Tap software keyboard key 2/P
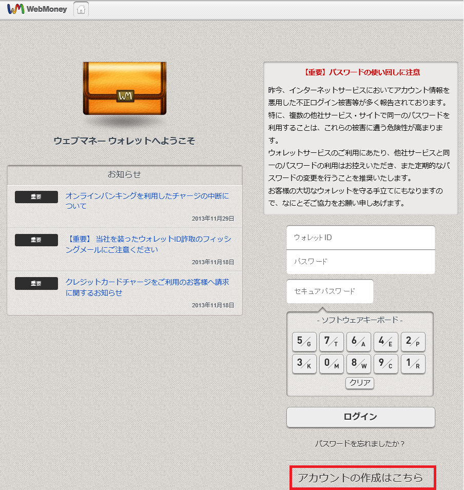464x490 pixels. [x=413, y=342]
